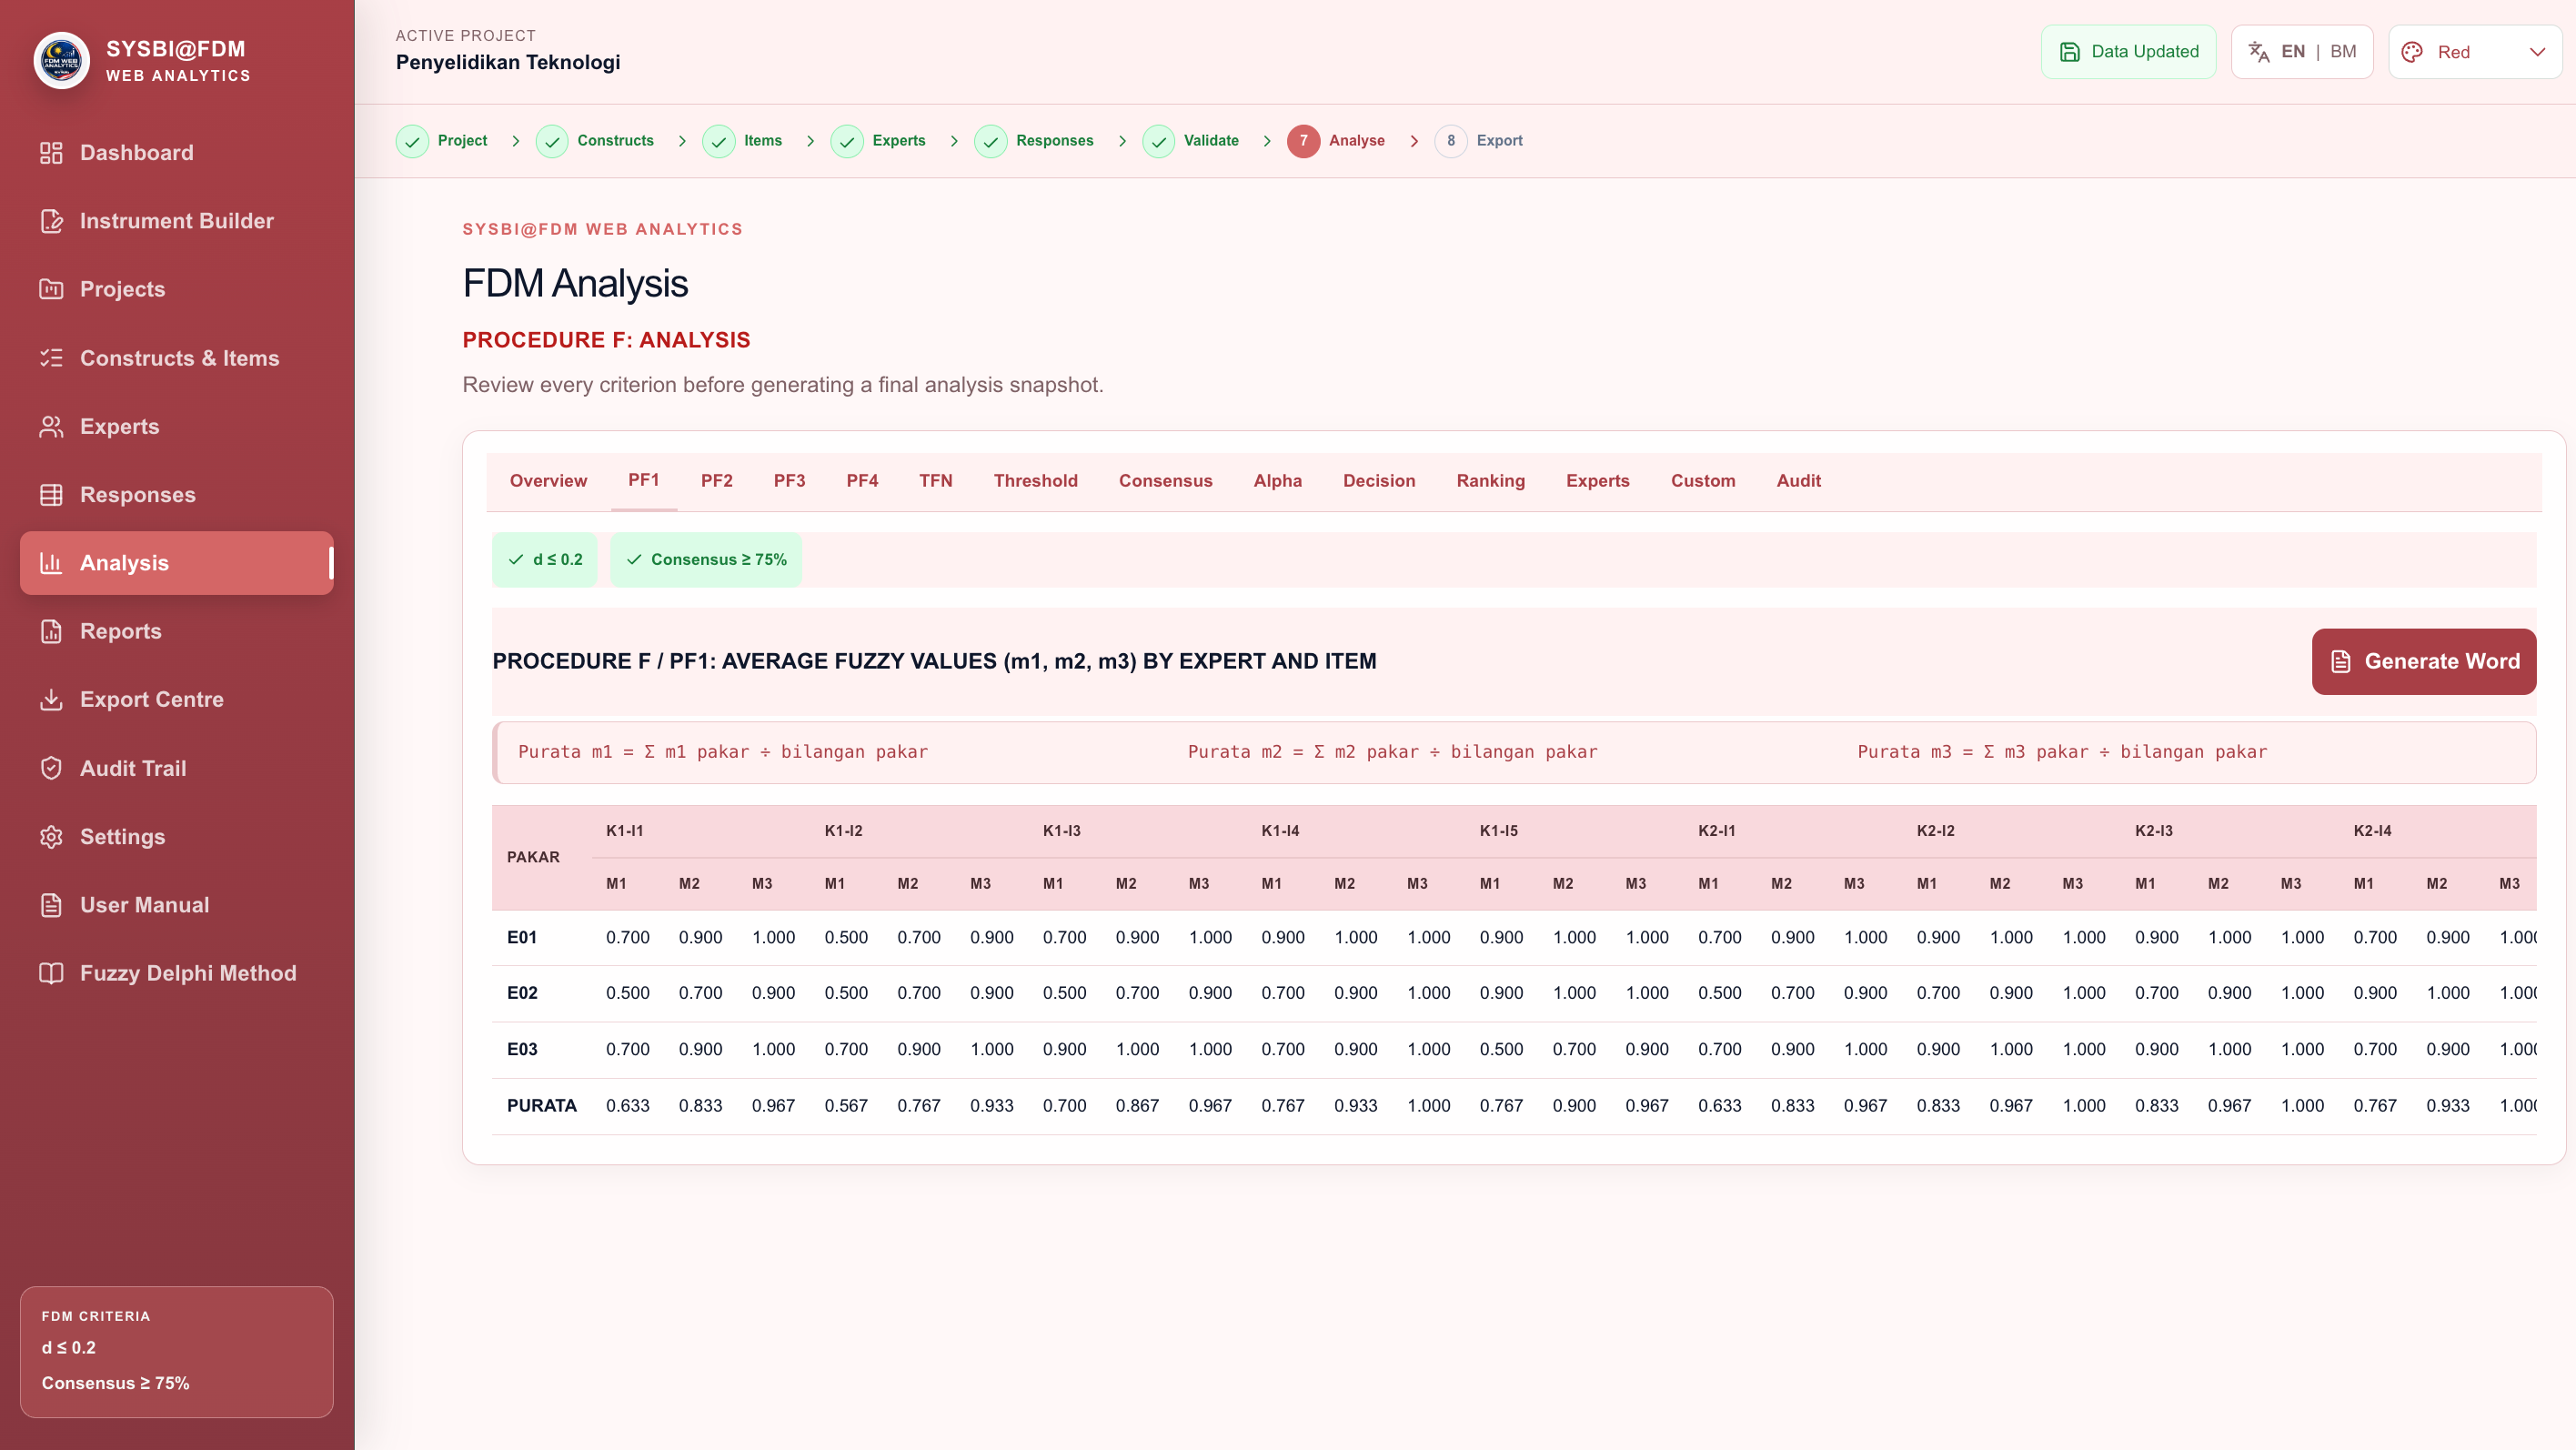
Task: Click the Constructs & Items checklist icon
Action: tap(51, 358)
